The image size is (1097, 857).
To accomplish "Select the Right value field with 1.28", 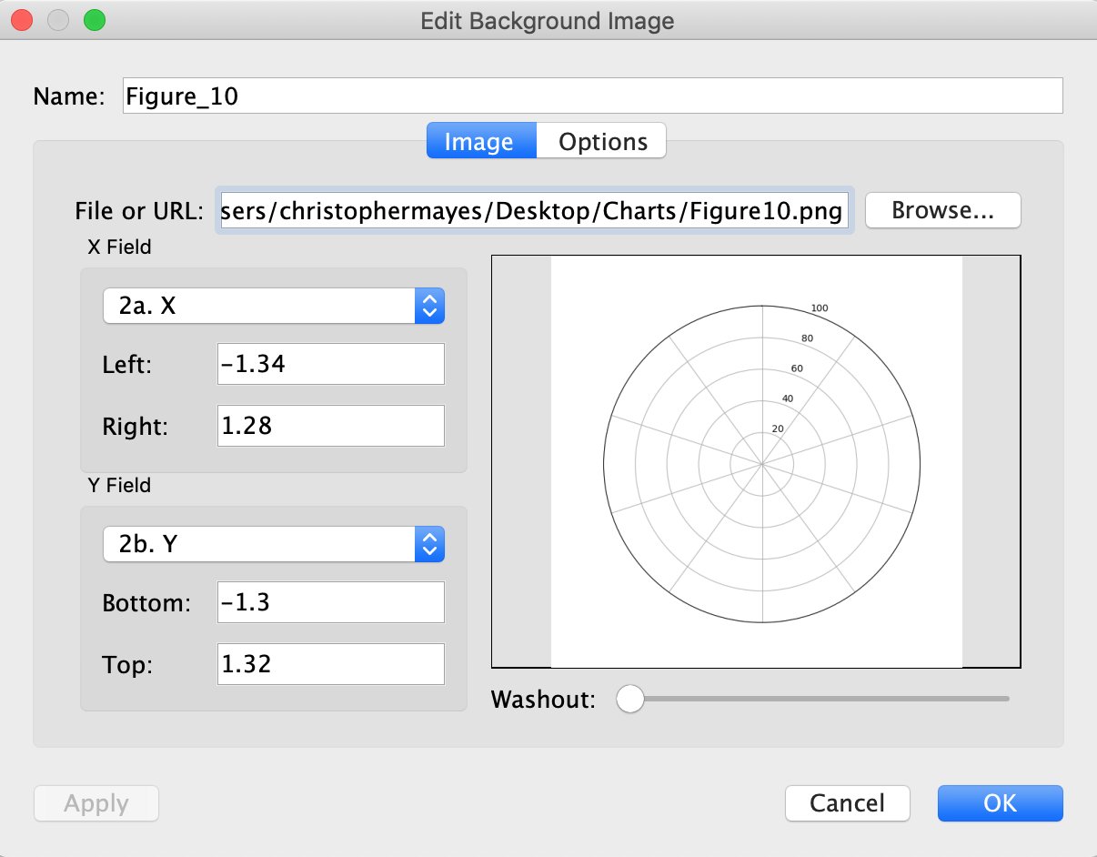I will (330, 426).
